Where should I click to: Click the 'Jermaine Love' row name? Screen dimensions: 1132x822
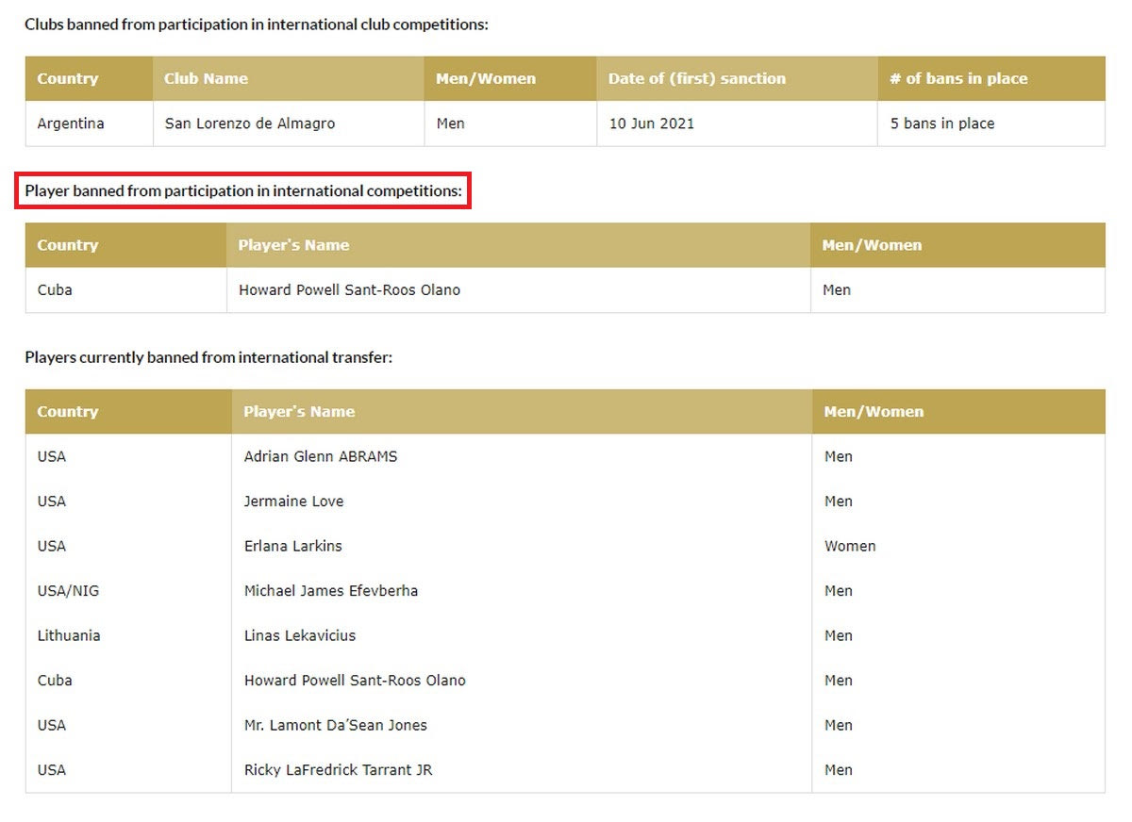coord(293,501)
